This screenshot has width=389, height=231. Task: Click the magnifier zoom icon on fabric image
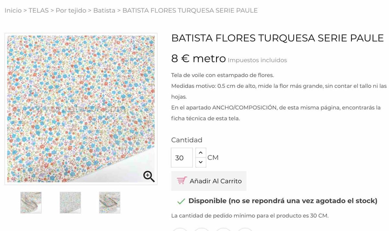tap(149, 176)
